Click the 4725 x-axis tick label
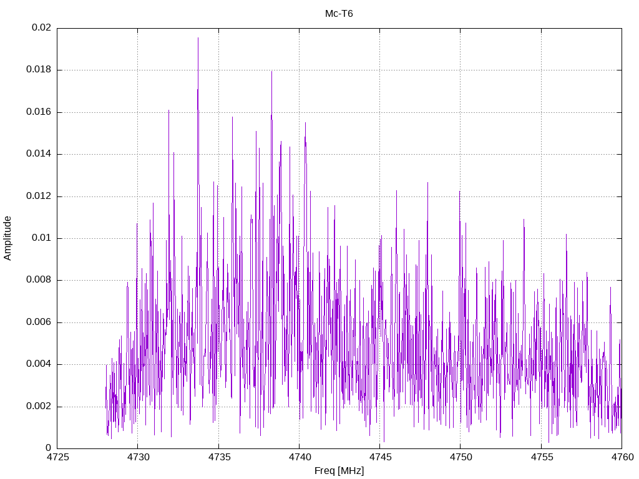 click(x=57, y=457)
